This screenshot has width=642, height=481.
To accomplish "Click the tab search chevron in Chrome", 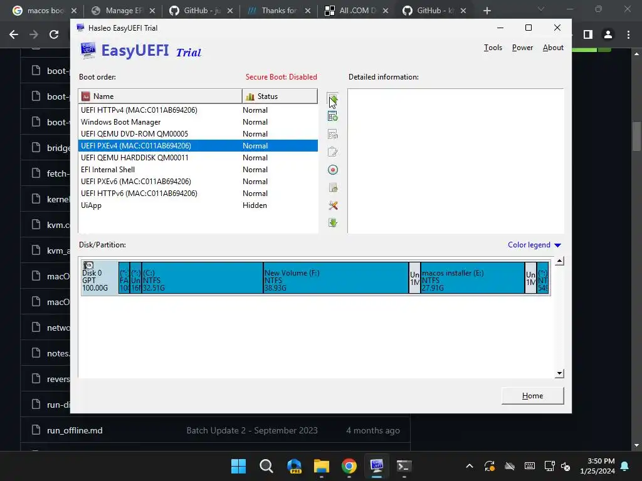I will [541, 9].
